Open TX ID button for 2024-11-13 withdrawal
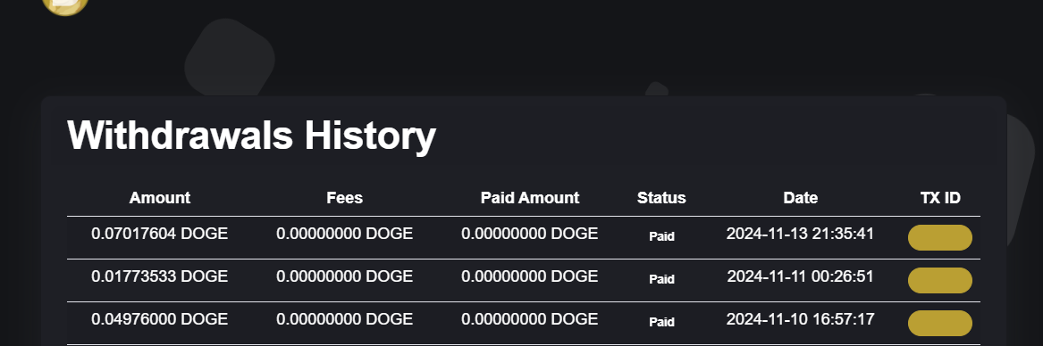The width and height of the screenshot is (1043, 346). click(x=940, y=238)
